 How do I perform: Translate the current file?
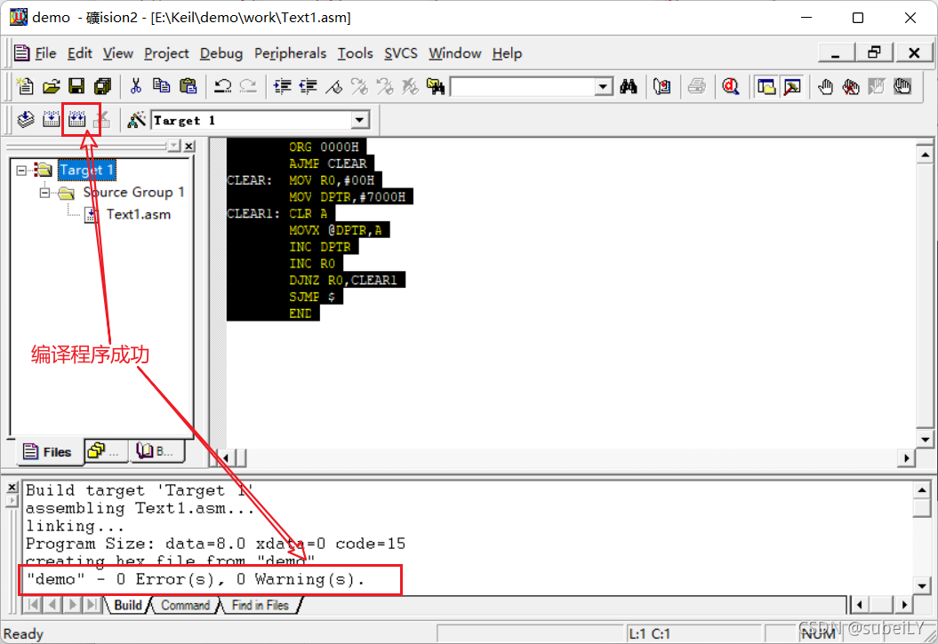(25, 120)
